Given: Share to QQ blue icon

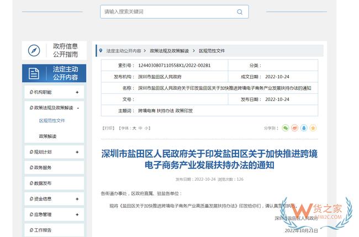Looking at the screenshot, I should click(304, 128).
